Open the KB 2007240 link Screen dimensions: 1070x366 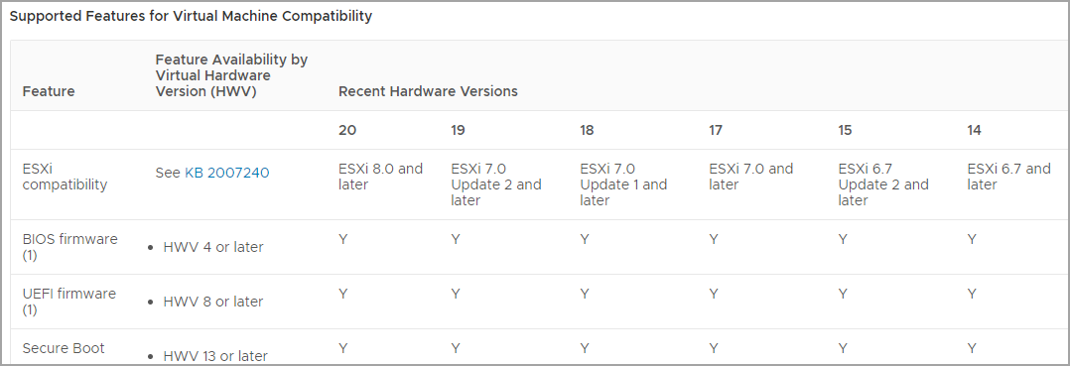(x=226, y=174)
